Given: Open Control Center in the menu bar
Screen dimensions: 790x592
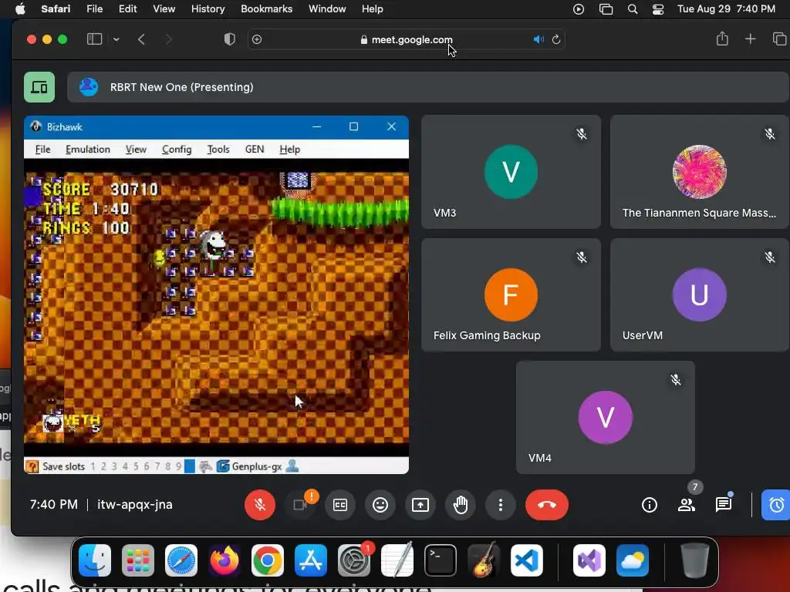Looking at the screenshot, I should pyautogui.click(x=658, y=9).
